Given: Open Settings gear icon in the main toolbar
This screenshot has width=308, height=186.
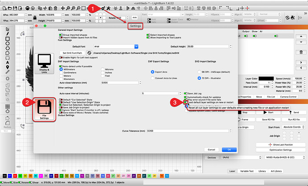Looking at the screenshot, I should tap(103, 8).
